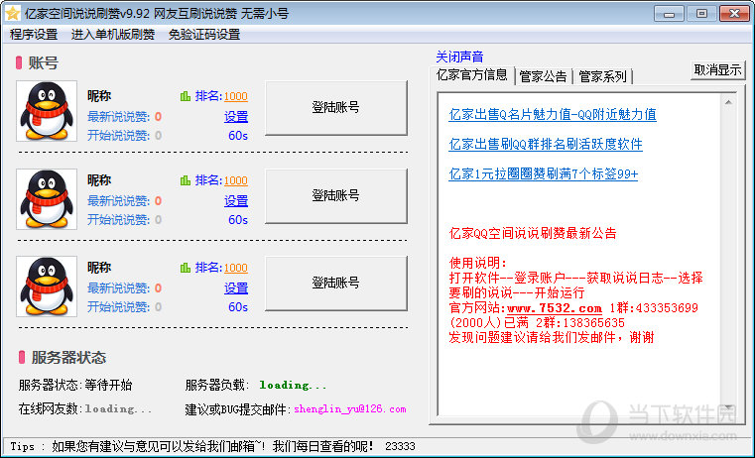Open the 程序设置 menu
This screenshot has height=458, width=755.
34,34
